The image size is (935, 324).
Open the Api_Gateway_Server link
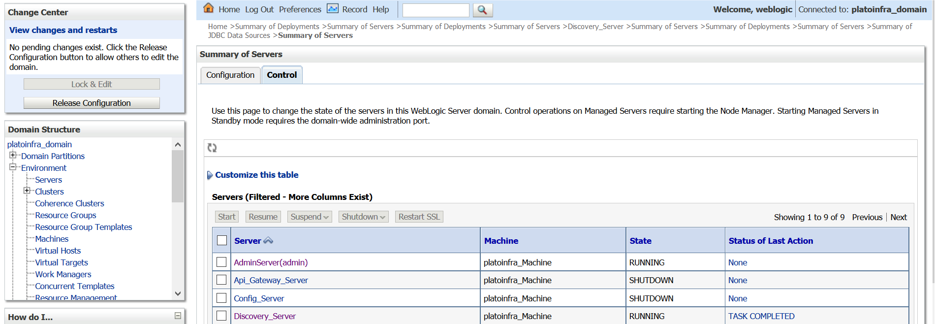pos(271,280)
